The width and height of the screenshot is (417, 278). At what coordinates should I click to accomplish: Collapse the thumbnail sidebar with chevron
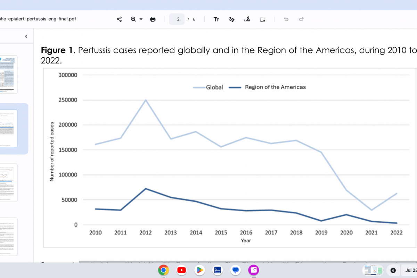tap(26, 36)
